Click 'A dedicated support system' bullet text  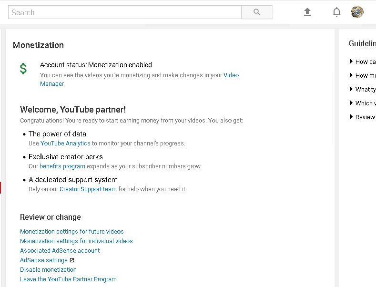(x=73, y=180)
